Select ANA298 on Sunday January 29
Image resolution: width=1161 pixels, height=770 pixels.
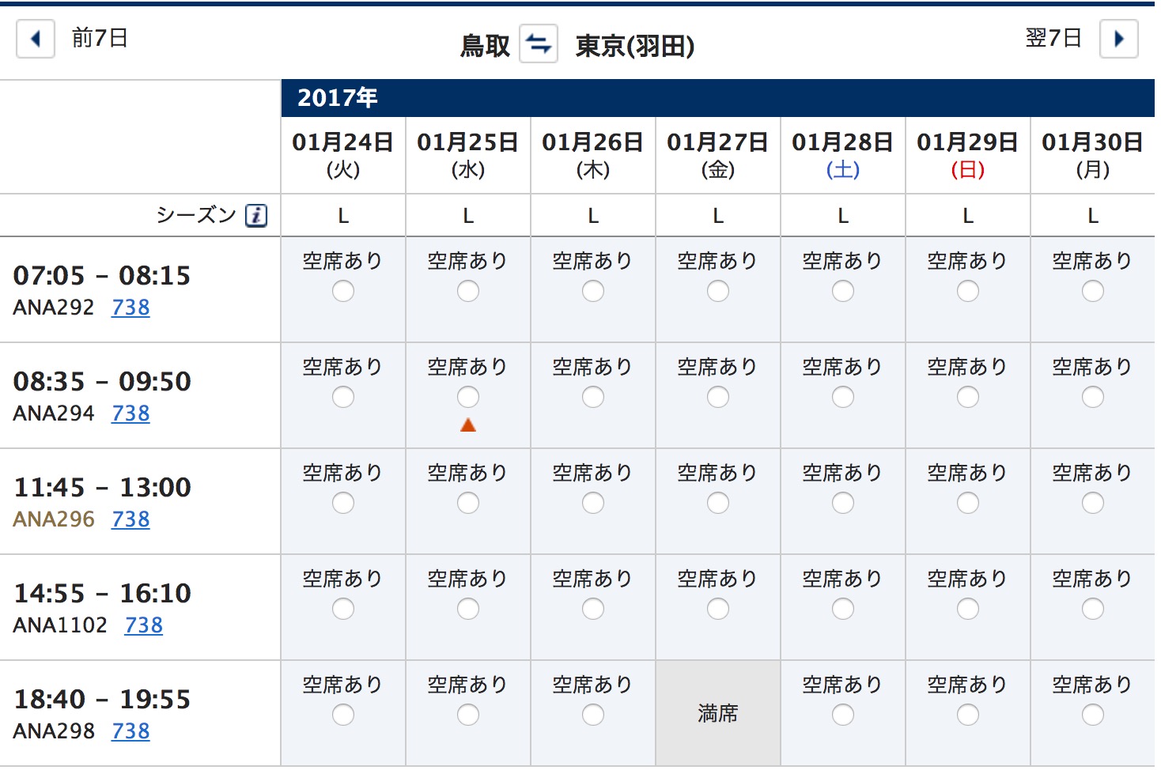click(x=968, y=715)
